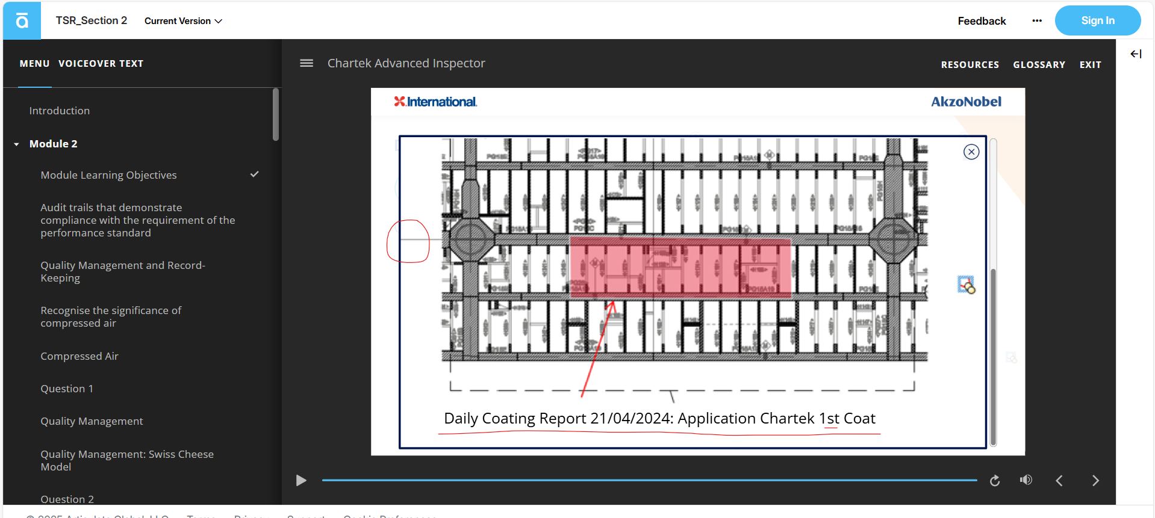This screenshot has width=1155, height=518.
Task: Collapse the panel with arrow-bar icon
Action: (x=1136, y=54)
